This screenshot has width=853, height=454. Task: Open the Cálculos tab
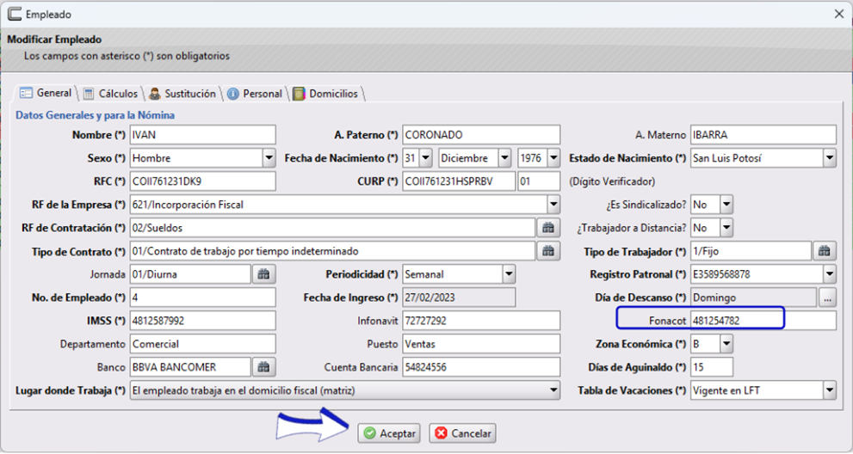pos(111,94)
